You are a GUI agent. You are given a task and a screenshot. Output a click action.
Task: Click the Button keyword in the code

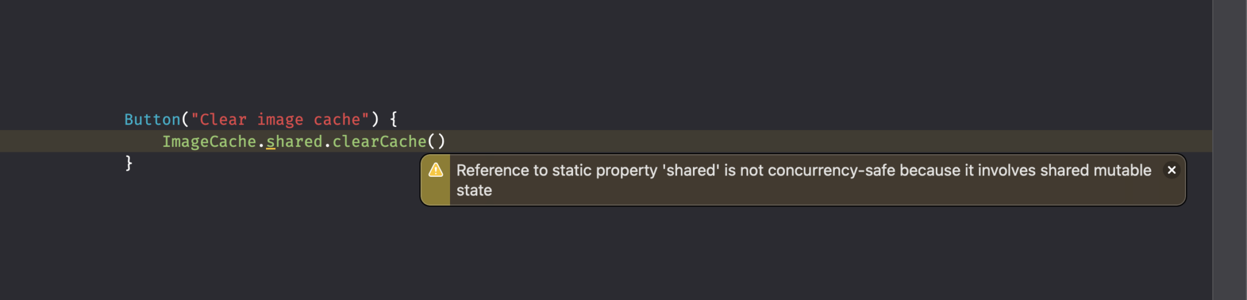pos(152,120)
